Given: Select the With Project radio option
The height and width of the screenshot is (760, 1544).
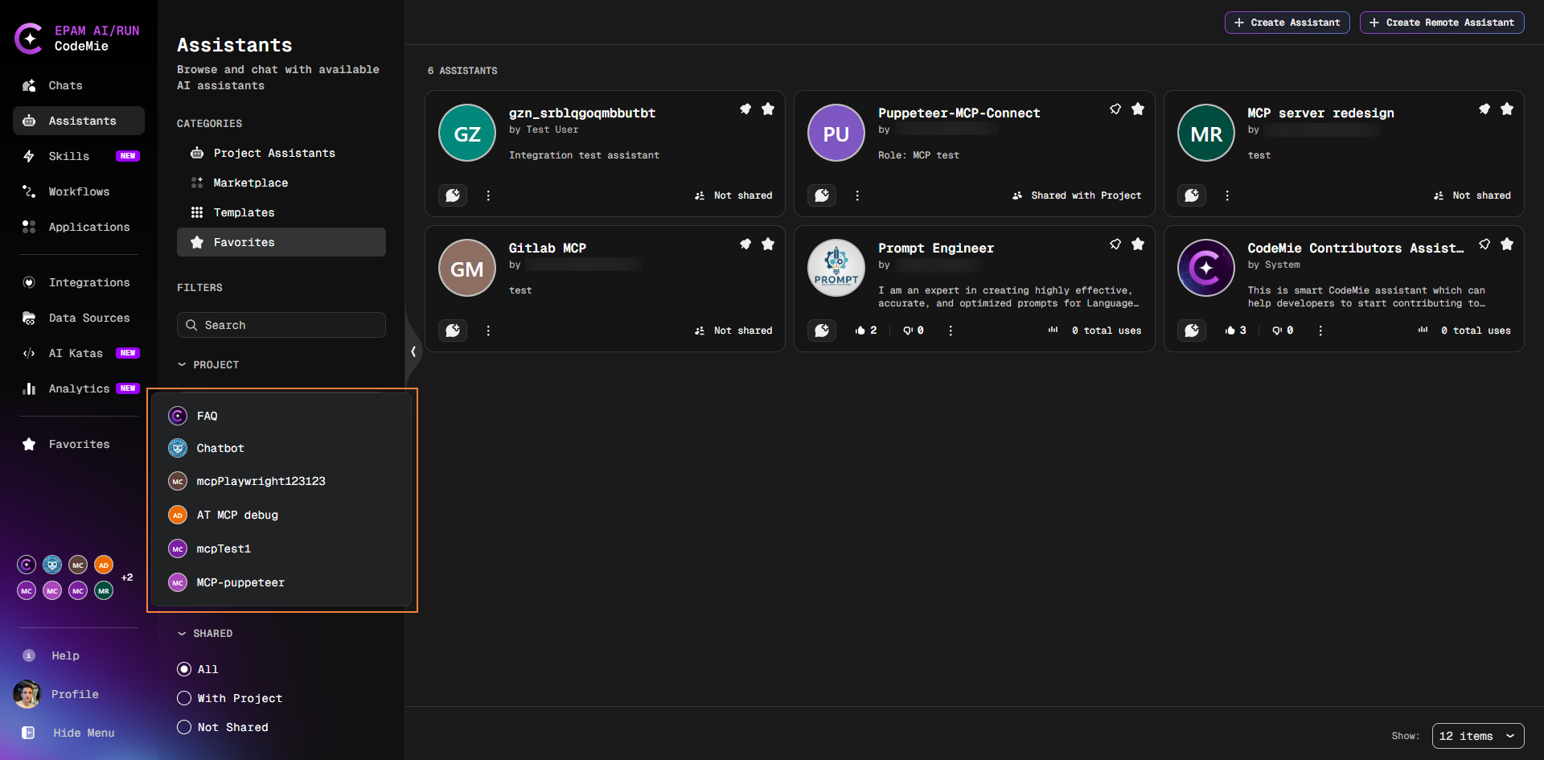Looking at the screenshot, I should [x=184, y=698].
